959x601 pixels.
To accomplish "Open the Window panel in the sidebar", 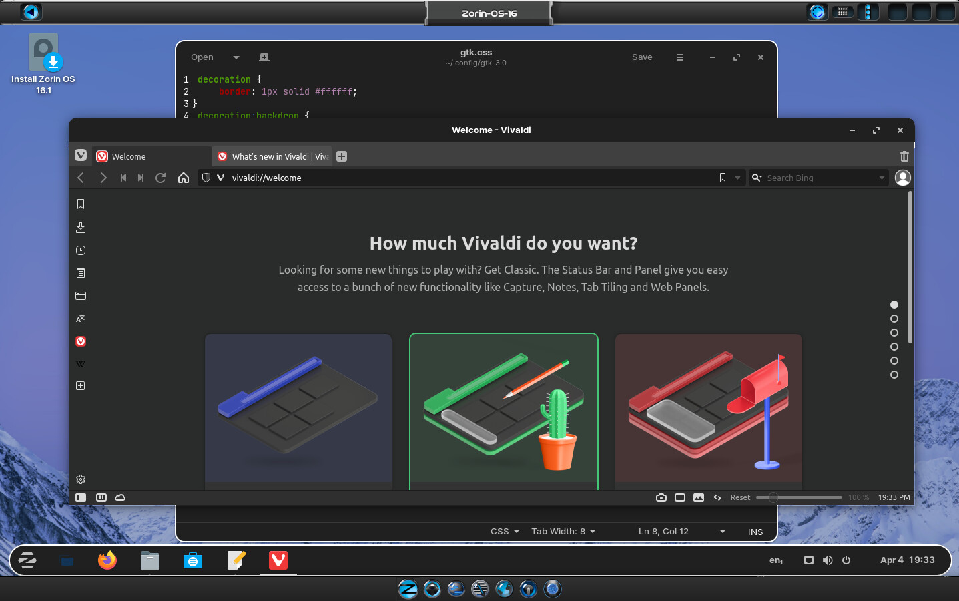I will coord(81,296).
